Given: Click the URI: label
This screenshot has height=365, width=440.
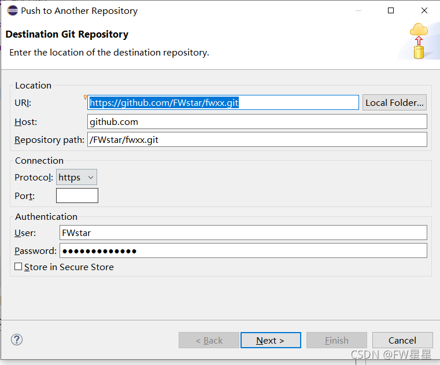Looking at the screenshot, I should click(23, 103).
